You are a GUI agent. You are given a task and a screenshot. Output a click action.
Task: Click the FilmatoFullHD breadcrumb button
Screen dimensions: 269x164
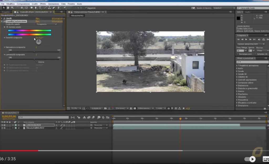click(77, 16)
